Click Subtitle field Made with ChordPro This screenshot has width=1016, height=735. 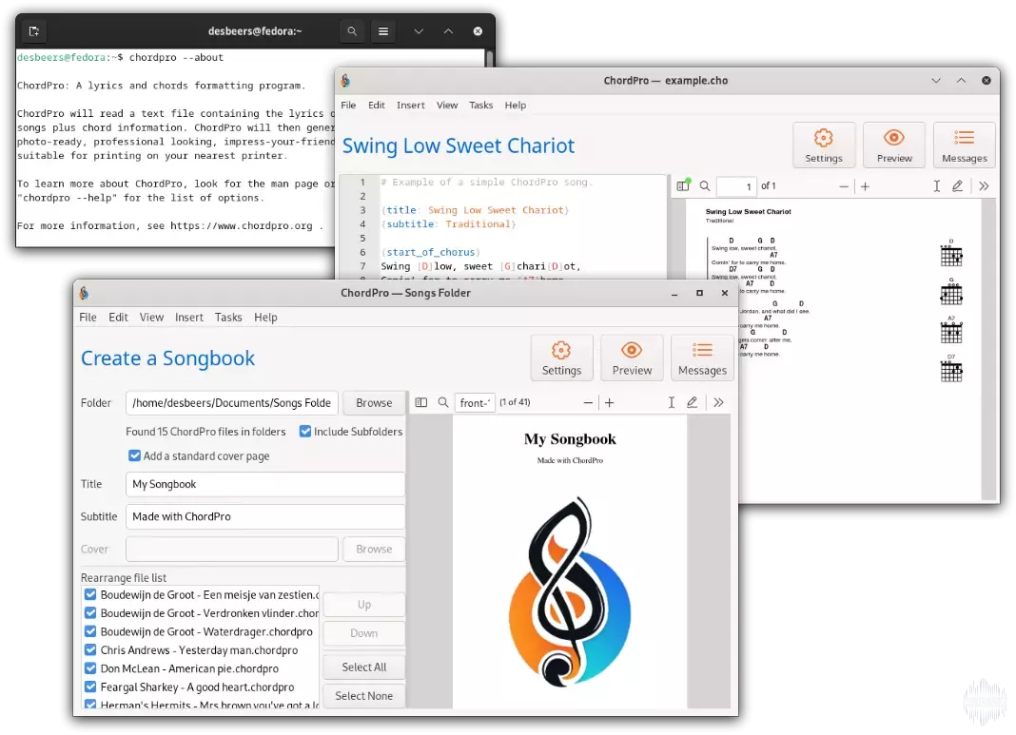click(x=265, y=516)
